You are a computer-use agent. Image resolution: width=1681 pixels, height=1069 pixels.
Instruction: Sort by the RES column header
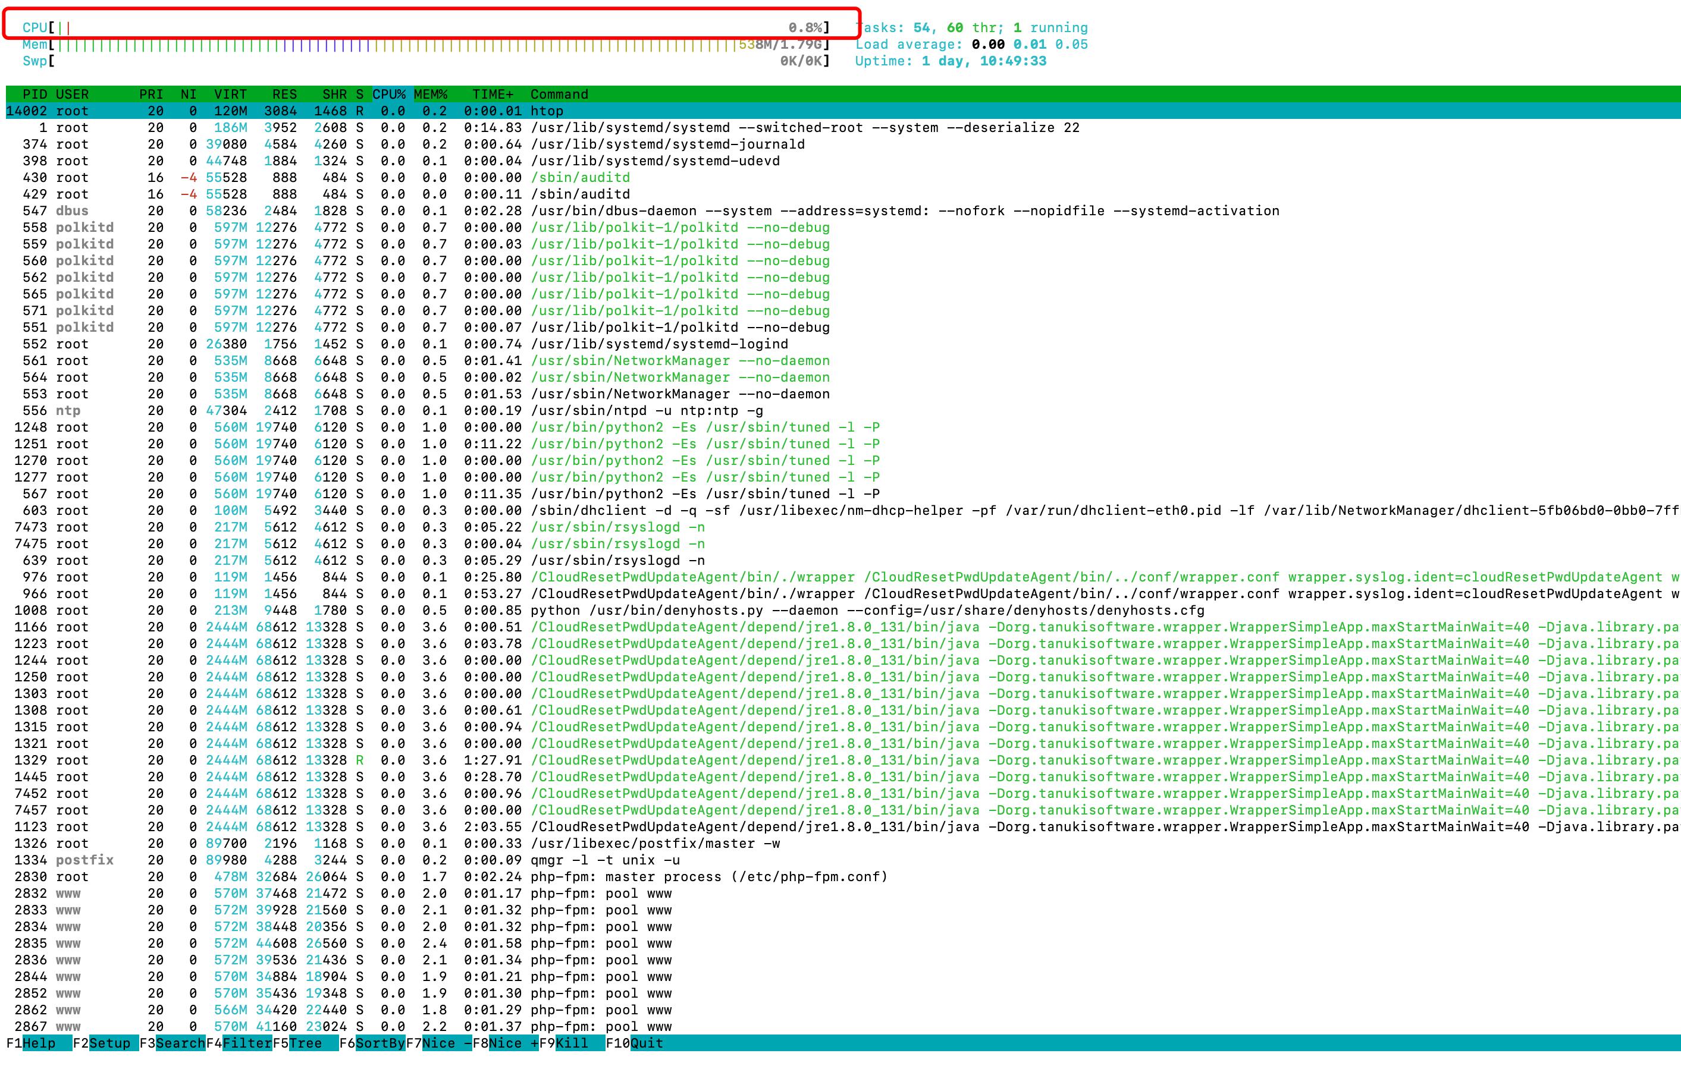pyautogui.click(x=284, y=94)
